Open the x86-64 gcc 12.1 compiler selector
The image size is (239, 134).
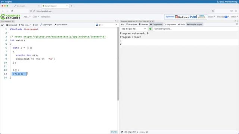[x=133, y=29]
